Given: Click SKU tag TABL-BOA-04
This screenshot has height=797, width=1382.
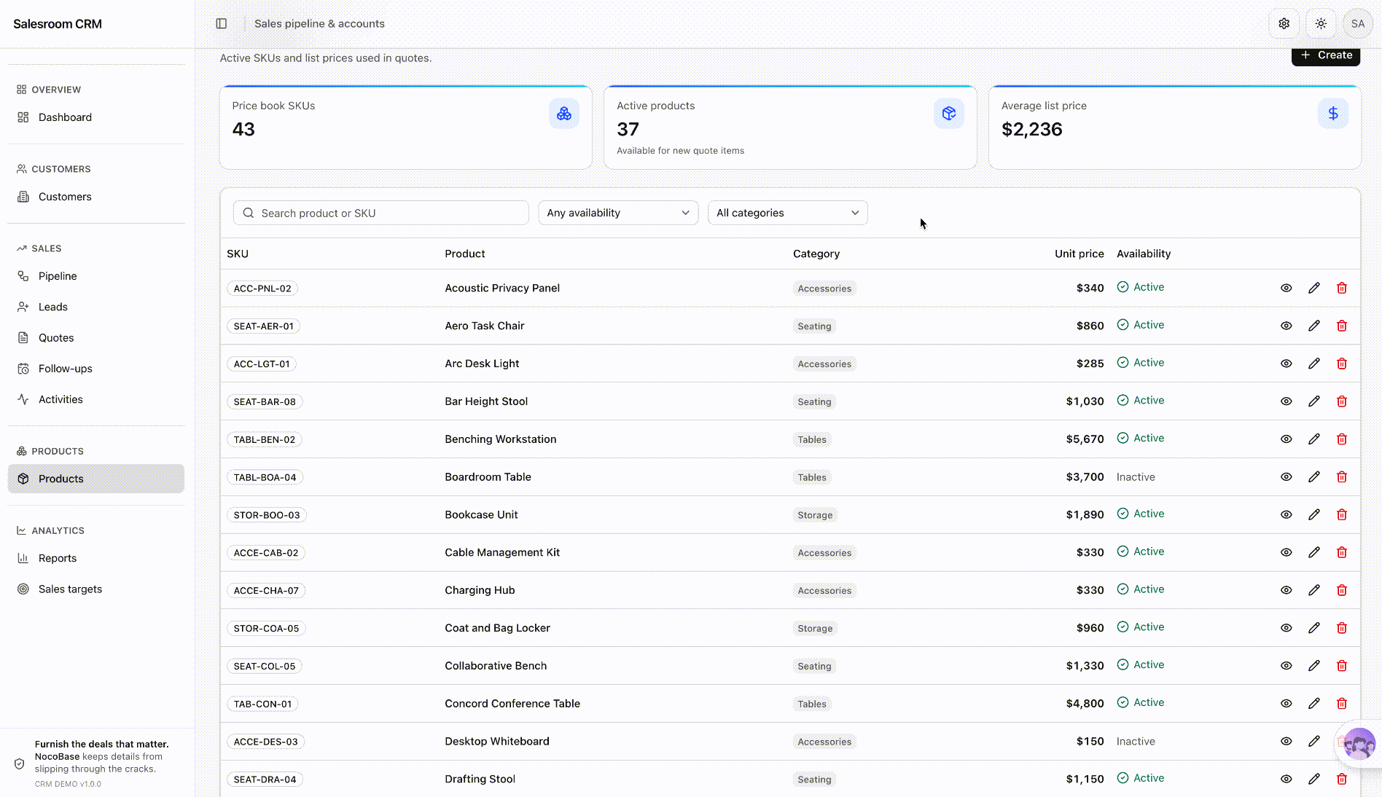Looking at the screenshot, I should [x=265, y=477].
